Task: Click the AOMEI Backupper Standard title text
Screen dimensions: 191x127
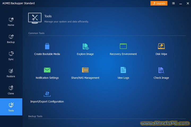Action: pos(19,3)
